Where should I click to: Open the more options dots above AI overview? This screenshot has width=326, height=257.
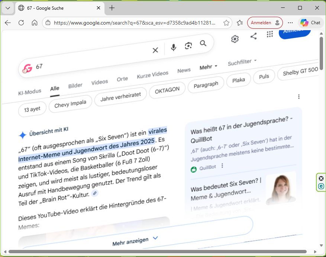(x=299, y=96)
